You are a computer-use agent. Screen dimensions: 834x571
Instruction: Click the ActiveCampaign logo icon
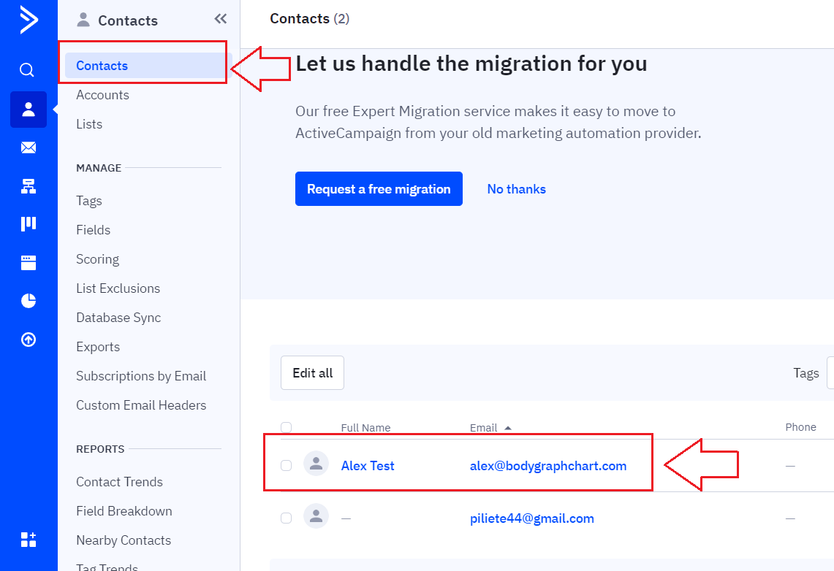coord(29,20)
